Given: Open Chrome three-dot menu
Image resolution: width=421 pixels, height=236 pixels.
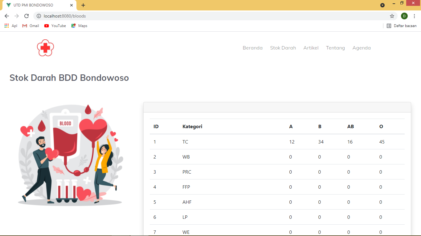Looking at the screenshot, I should 415,16.
